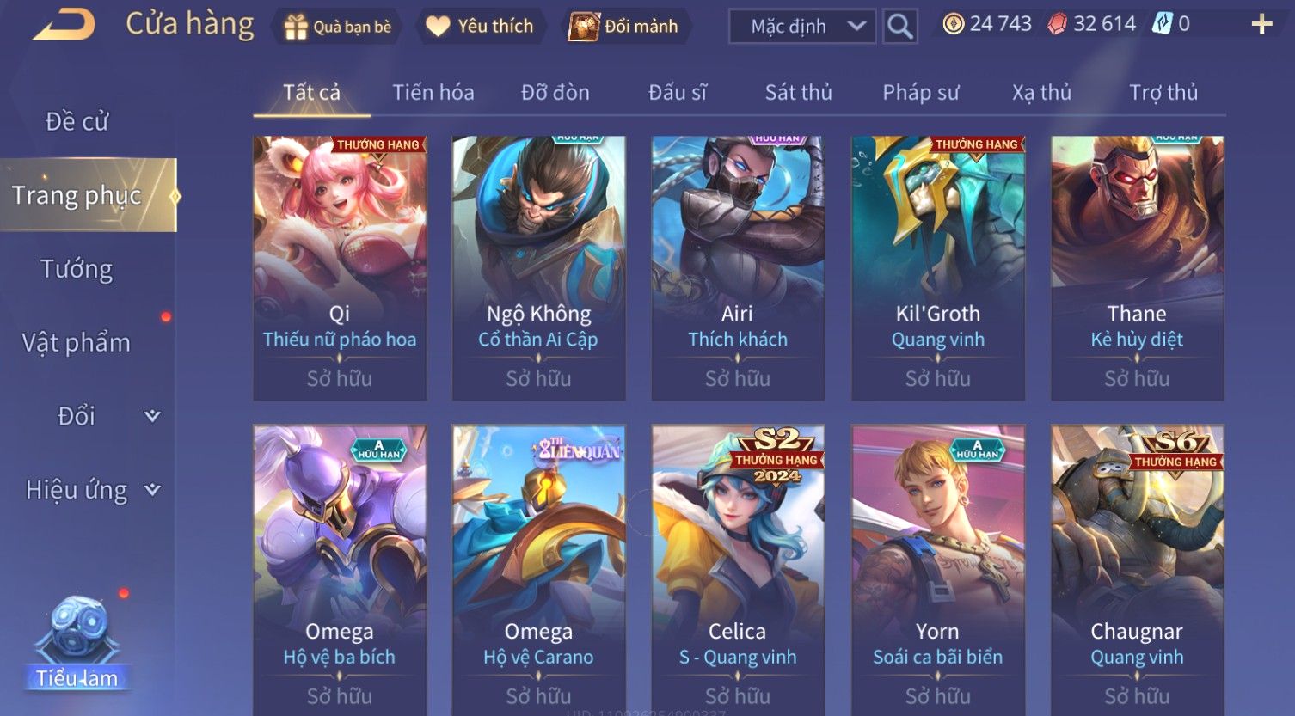Select the Pháp sư category tab
Image resolution: width=1295 pixels, height=716 pixels.
click(921, 92)
